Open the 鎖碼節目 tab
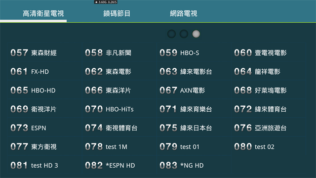The height and width of the screenshot is (178, 316). [x=117, y=13]
